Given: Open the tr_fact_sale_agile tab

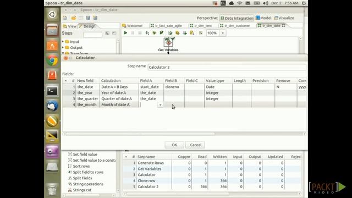Looking at the screenshot, I should (x=166, y=26).
